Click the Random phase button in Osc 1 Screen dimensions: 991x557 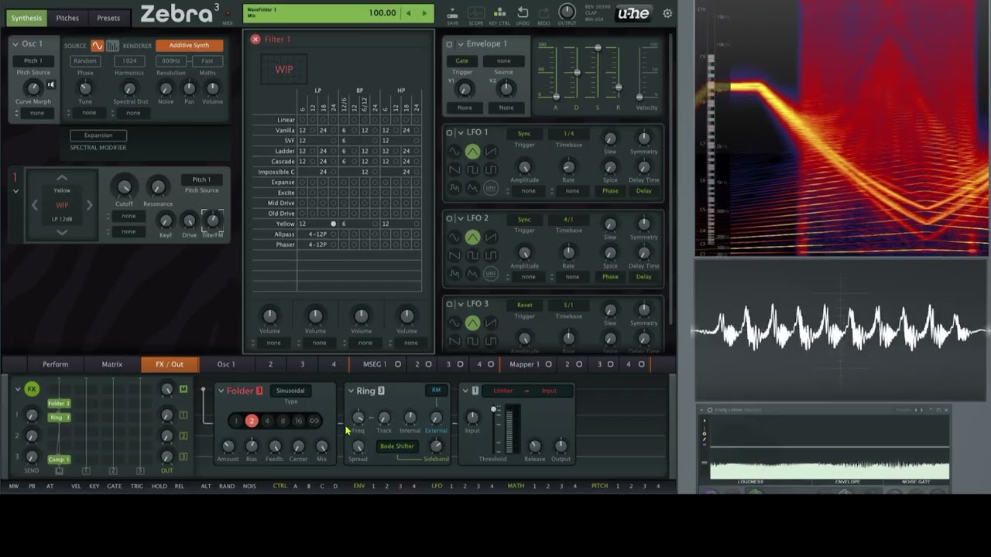pyautogui.click(x=85, y=61)
